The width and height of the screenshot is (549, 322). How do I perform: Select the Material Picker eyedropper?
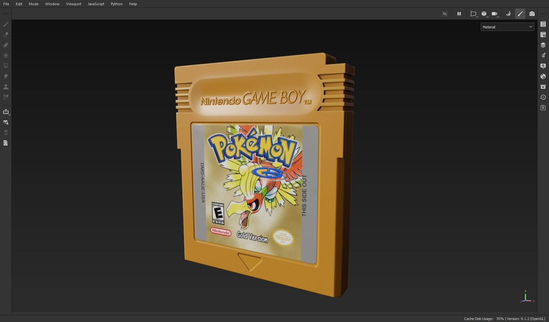point(6,97)
